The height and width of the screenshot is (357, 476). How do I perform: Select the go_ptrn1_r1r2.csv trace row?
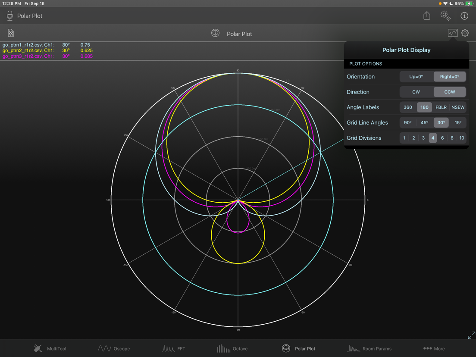(x=46, y=45)
